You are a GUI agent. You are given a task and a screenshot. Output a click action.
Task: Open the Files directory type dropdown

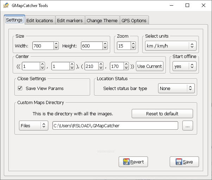[33, 126]
